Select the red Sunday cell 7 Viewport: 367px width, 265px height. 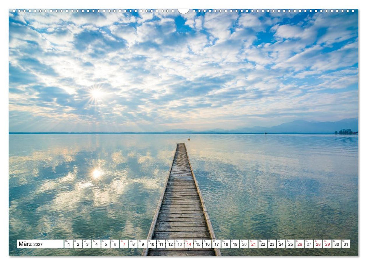click(x=124, y=244)
